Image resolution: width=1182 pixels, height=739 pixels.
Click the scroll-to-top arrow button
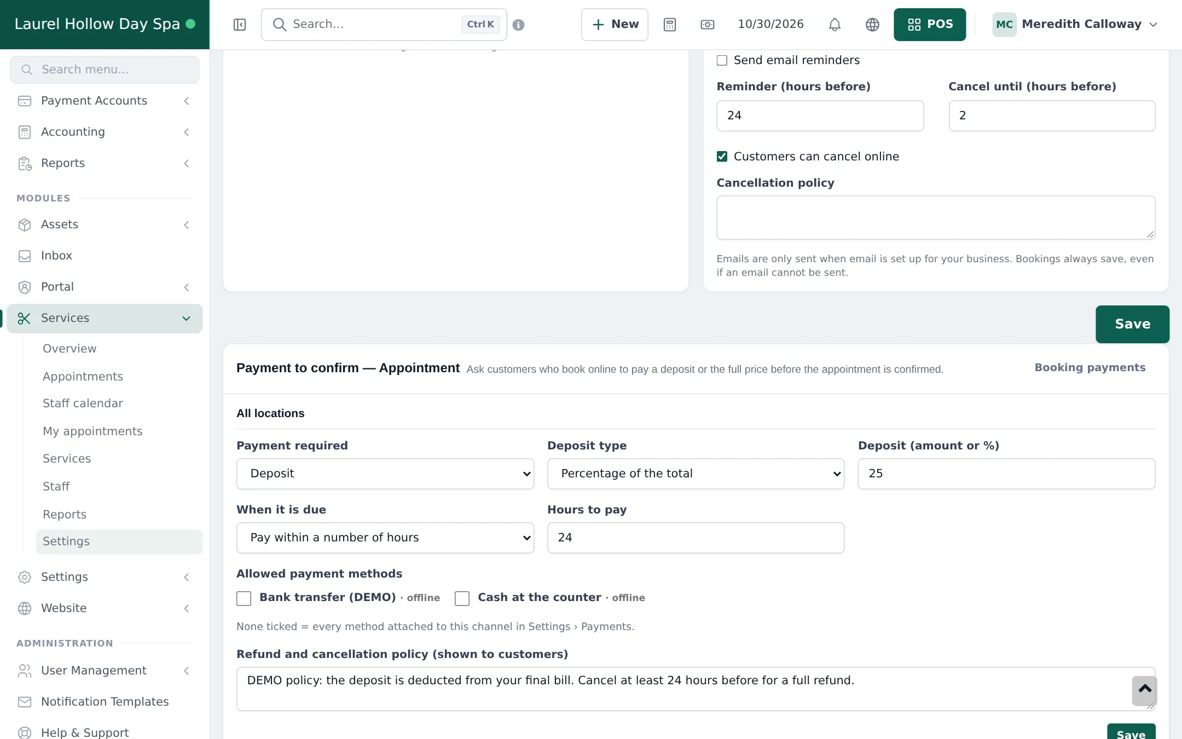[1144, 690]
